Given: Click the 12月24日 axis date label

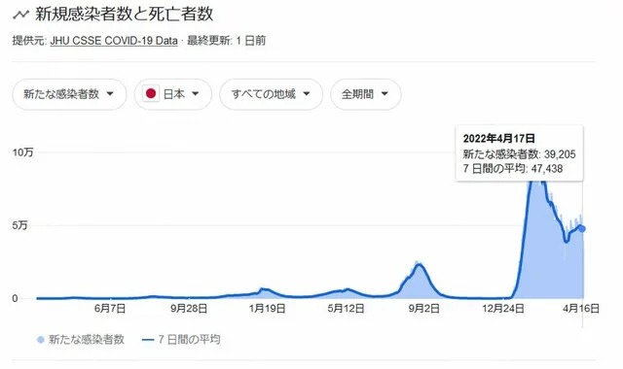Looking at the screenshot, I should coord(503,309).
